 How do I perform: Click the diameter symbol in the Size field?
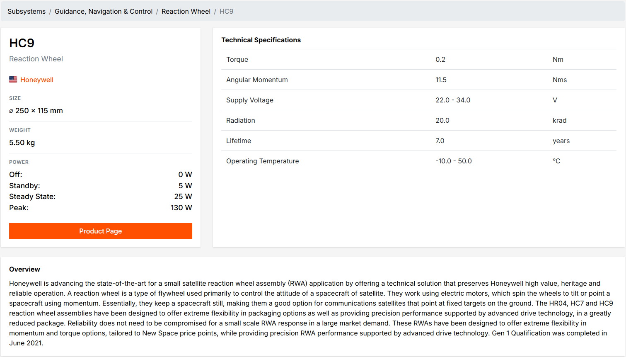click(x=10, y=111)
